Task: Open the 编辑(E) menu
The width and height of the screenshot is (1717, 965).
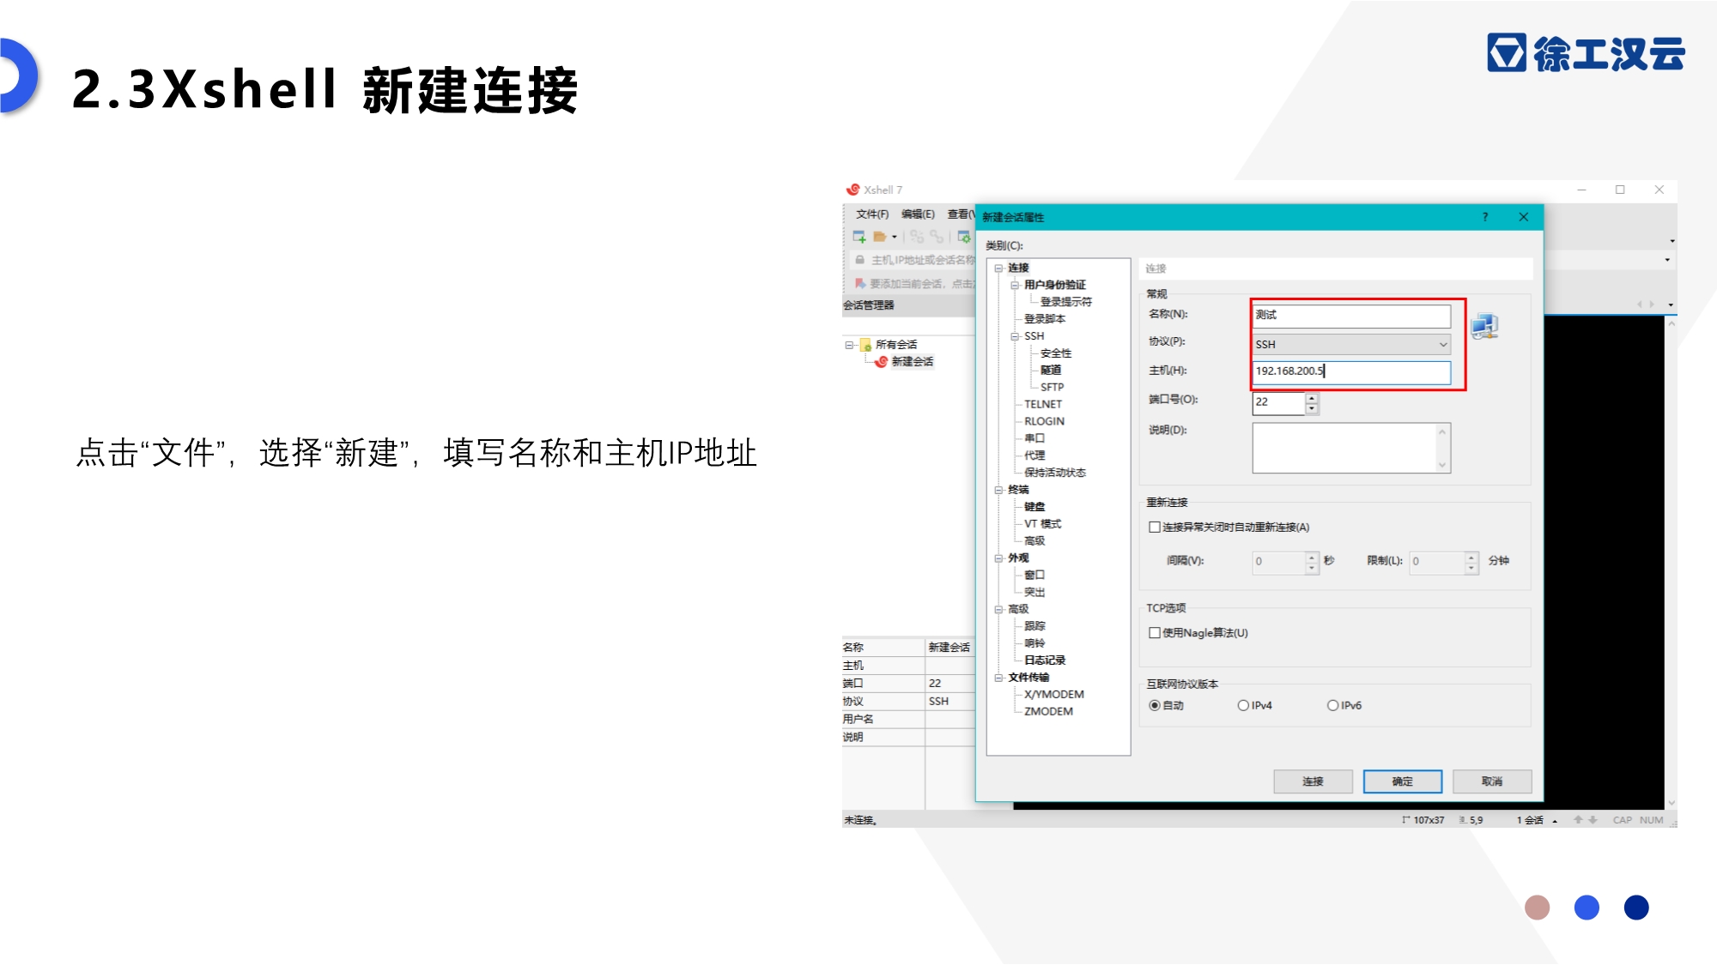Action: click(x=918, y=214)
